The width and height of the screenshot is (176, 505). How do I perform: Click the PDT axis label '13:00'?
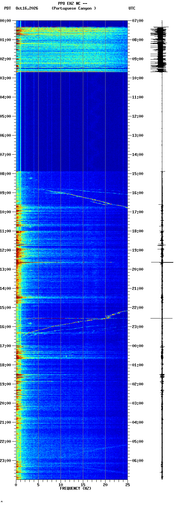tap(6, 269)
